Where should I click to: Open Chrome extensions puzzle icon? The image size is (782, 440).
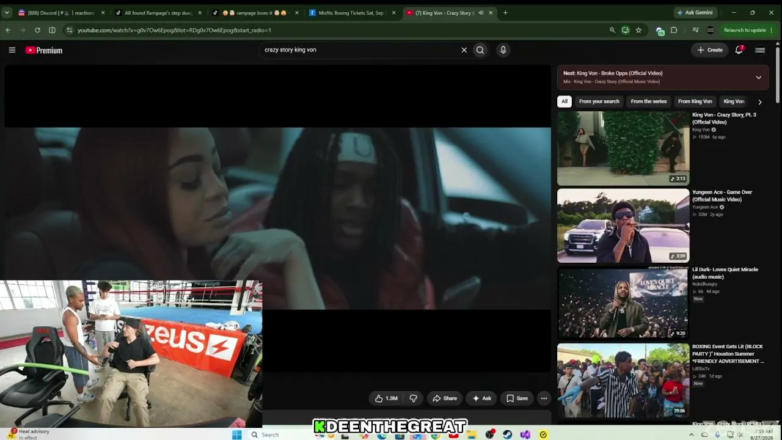pos(674,30)
